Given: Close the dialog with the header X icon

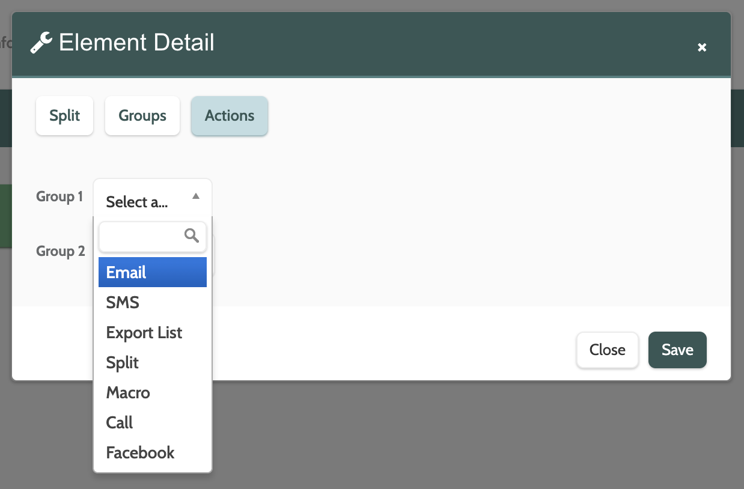Looking at the screenshot, I should (701, 47).
